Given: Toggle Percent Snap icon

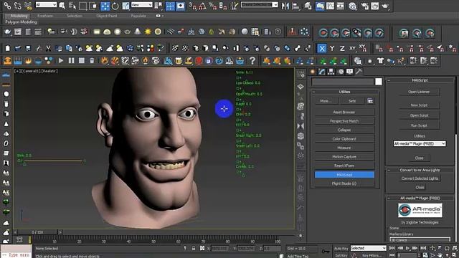Looking at the screenshot, I should coord(213,6).
